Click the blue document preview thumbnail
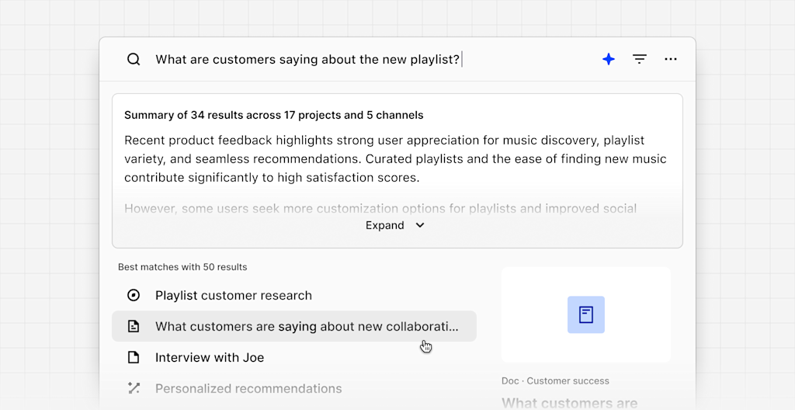This screenshot has width=795, height=410. 585,314
